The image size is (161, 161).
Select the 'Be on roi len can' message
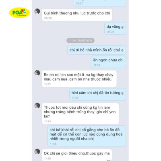[x=79, y=78]
